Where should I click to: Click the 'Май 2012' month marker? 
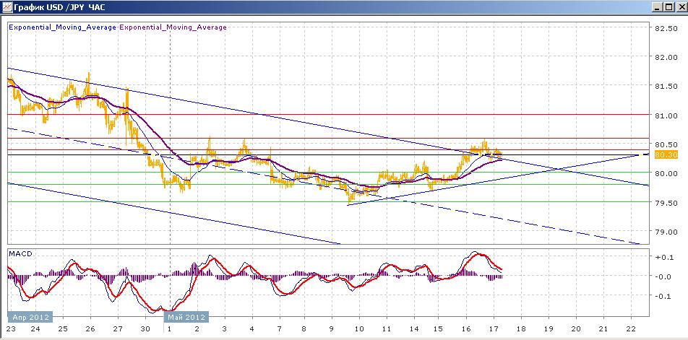(x=186, y=317)
